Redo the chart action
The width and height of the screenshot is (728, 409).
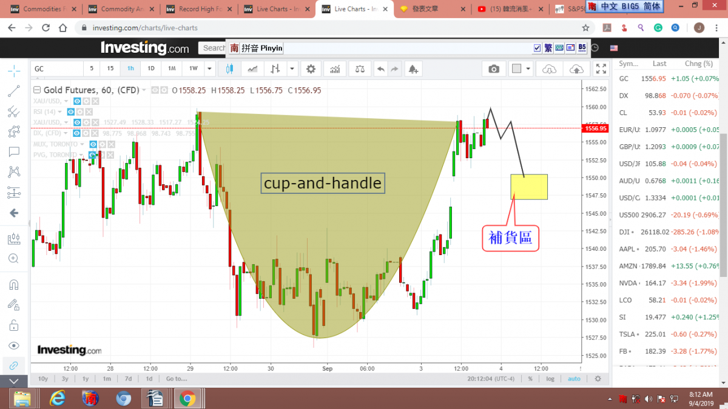(x=394, y=69)
